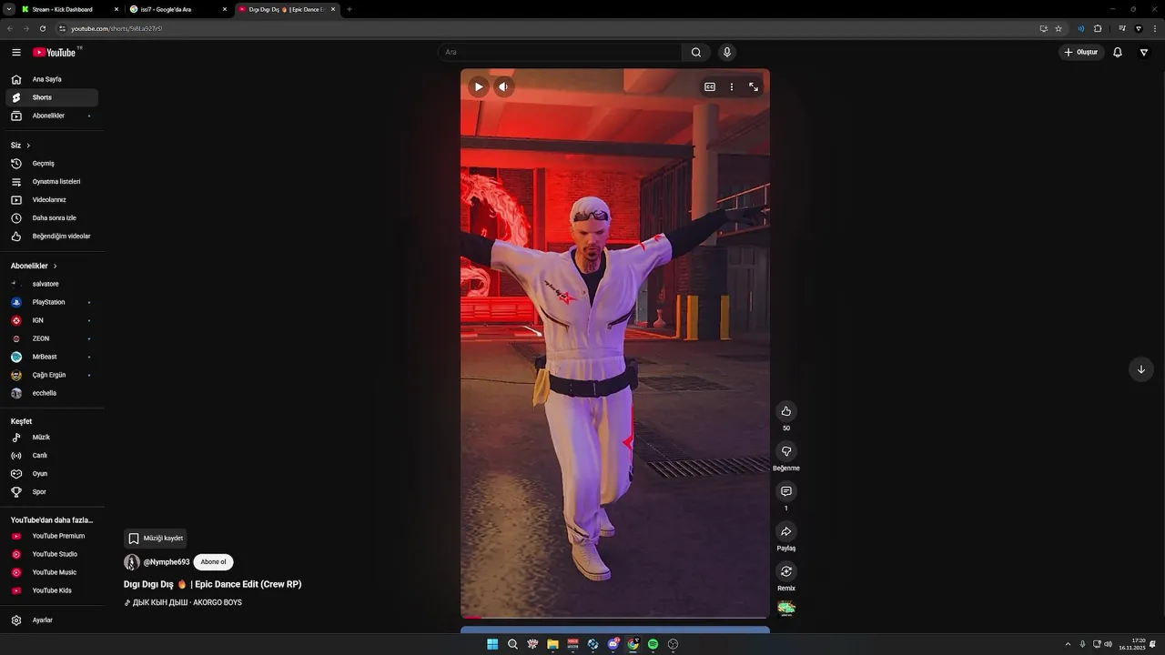Open Geçmiş watch history
This screenshot has width=1165, height=655.
pyautogui.click(x=52, y=164)
